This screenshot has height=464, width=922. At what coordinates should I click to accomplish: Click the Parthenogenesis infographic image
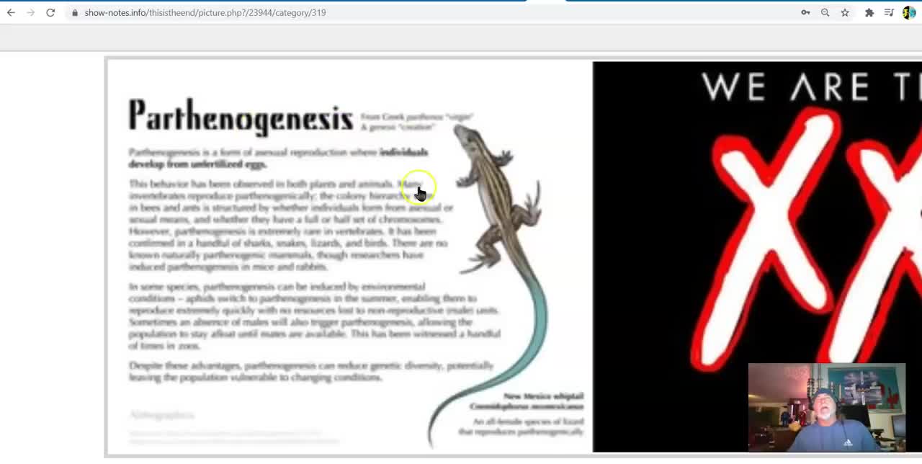pyautogui.click(x=349, y=256)
